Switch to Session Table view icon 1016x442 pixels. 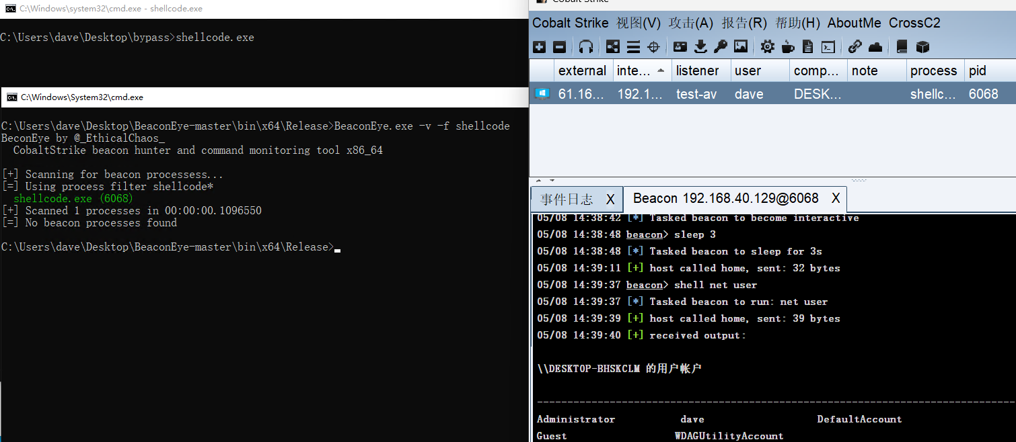point(633,47)
